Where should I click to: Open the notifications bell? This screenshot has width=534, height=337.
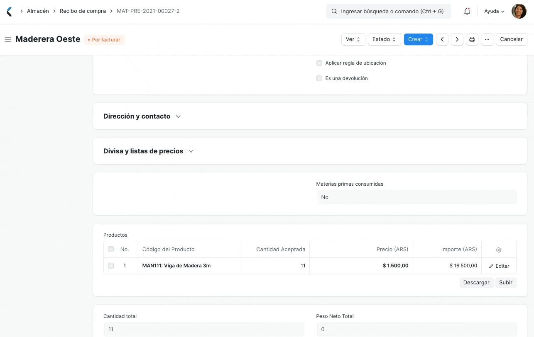coord(467,11)
